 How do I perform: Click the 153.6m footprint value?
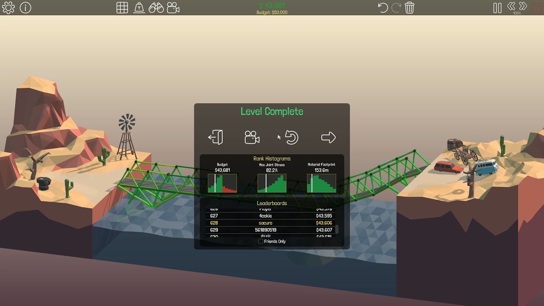tap(321, 170)
